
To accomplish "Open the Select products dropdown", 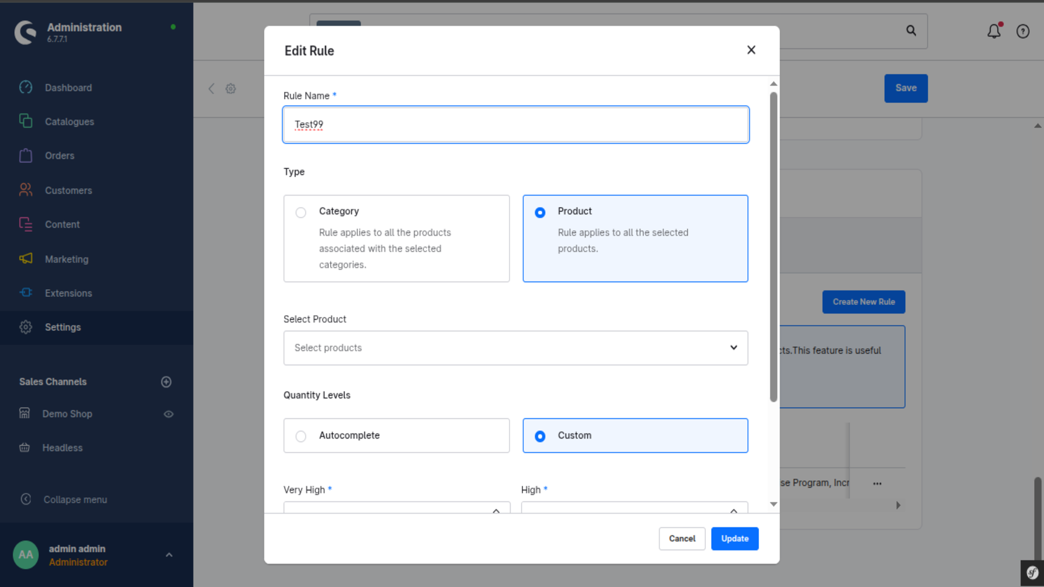I will point(515,348).
